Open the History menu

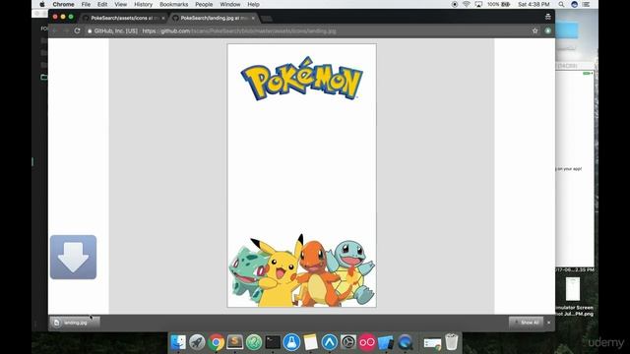143,4
